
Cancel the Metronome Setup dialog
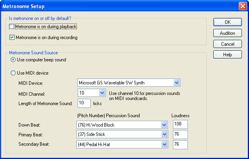click(227, 44)
